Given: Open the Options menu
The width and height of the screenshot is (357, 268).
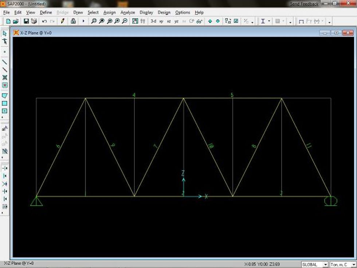Looking at the screenshot, I should pyautogui.click(x=183, y=12).
